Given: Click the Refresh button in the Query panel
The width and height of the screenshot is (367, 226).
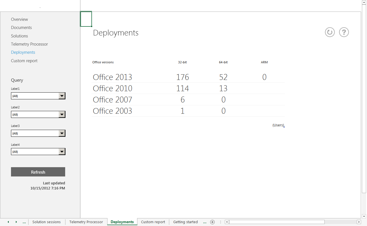Looking at the screenshot, I should tap(38, 172).
